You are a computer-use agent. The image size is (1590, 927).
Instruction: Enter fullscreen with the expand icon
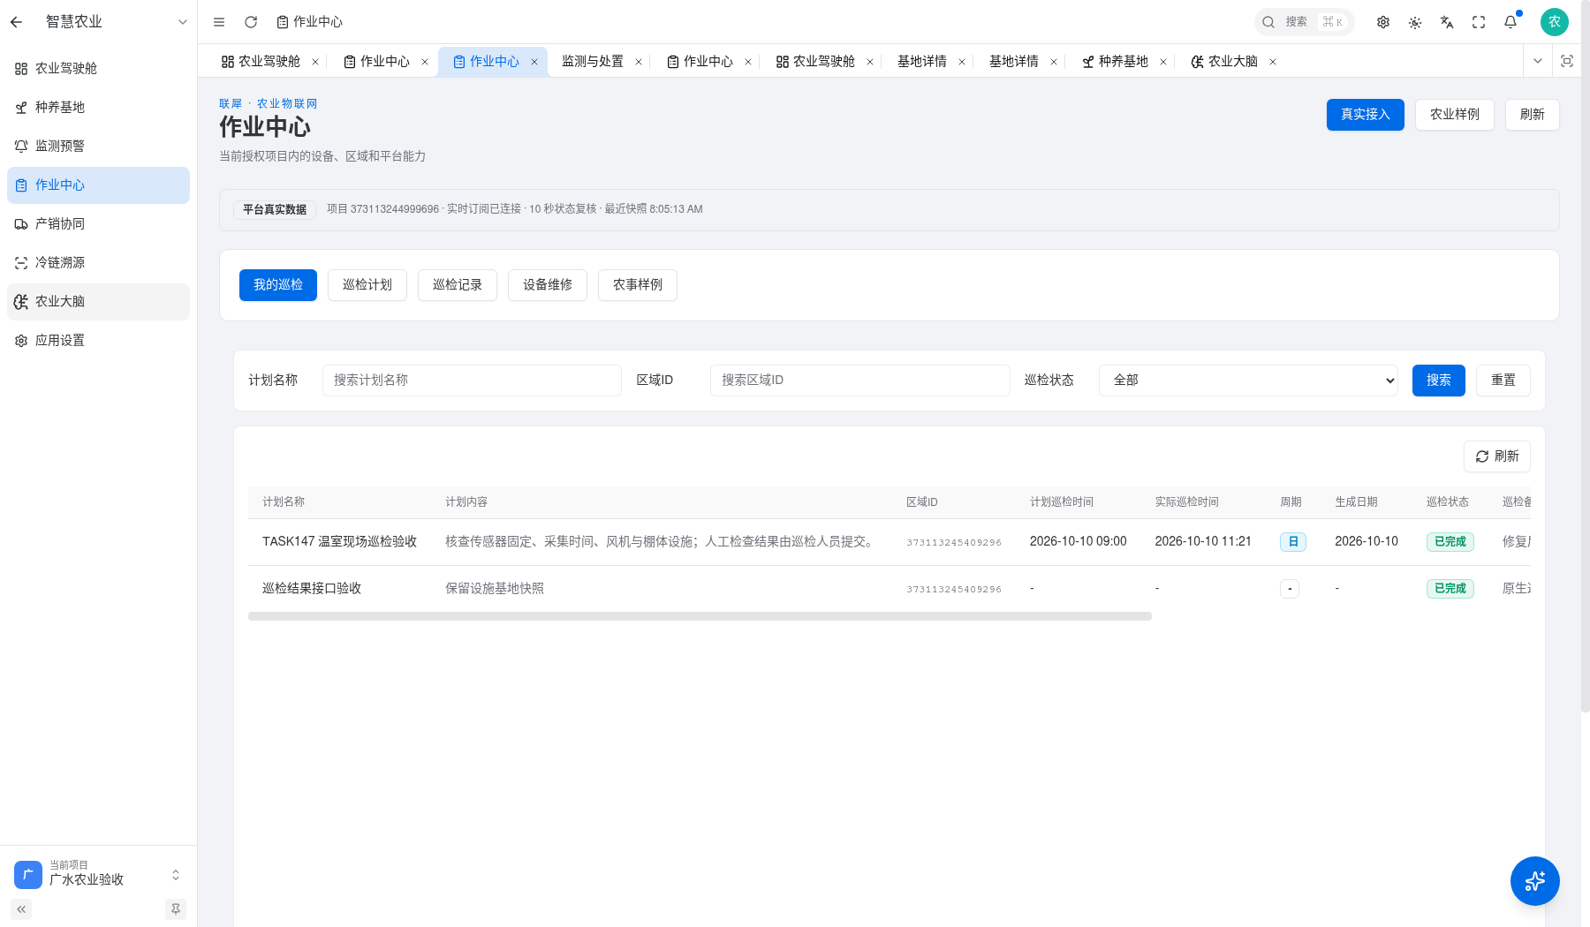pos(1479,22)
